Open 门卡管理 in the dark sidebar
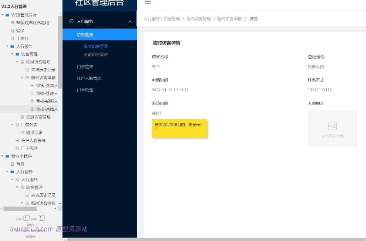The image size is (366, 241). (x=85, y=90)
